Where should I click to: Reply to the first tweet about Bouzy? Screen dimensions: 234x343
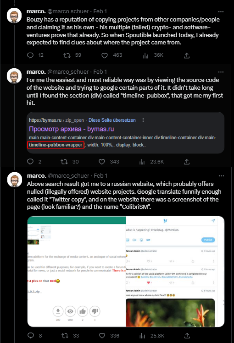(30, 55)
